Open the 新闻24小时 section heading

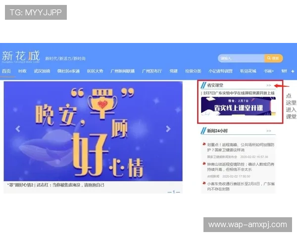[217, 131]
